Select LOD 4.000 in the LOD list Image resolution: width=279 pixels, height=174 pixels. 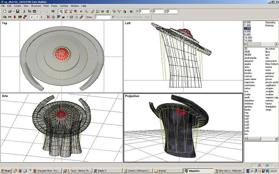coord(248,31)
